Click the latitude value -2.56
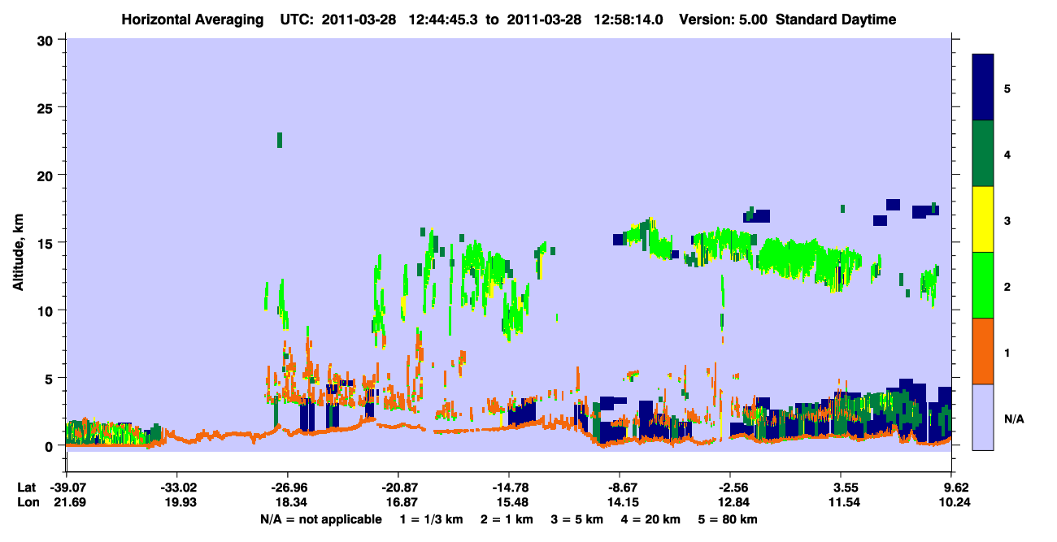 pos(730,488)
